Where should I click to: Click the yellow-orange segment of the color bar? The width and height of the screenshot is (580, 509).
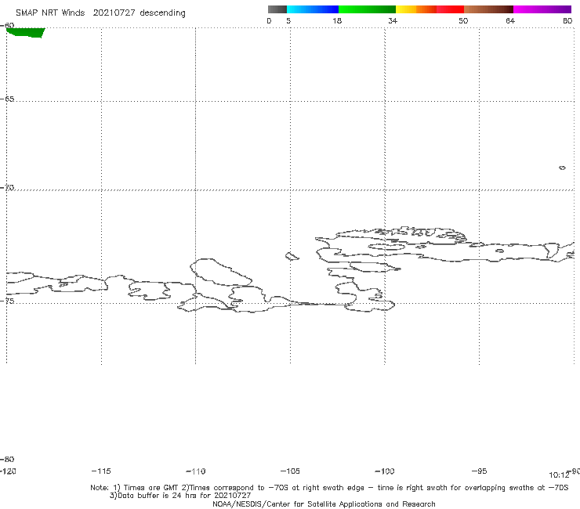[416, 9]
